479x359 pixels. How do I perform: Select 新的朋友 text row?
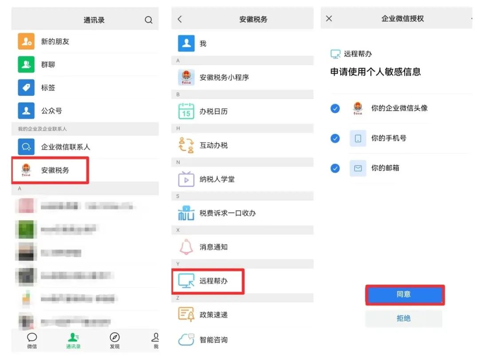[85, 41]
